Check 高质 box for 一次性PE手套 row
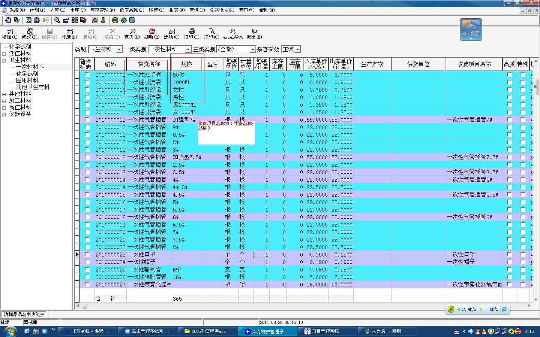Image resolution: width=540 pixels, height=337 pixels. point(509,75)
